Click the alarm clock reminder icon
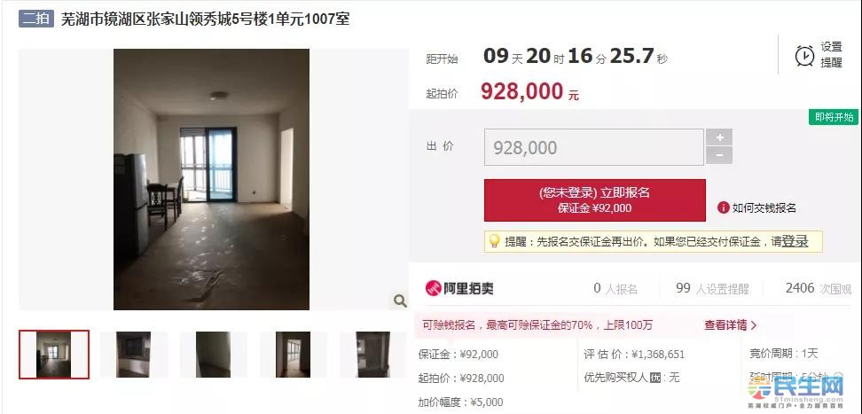 coord(805,56)
